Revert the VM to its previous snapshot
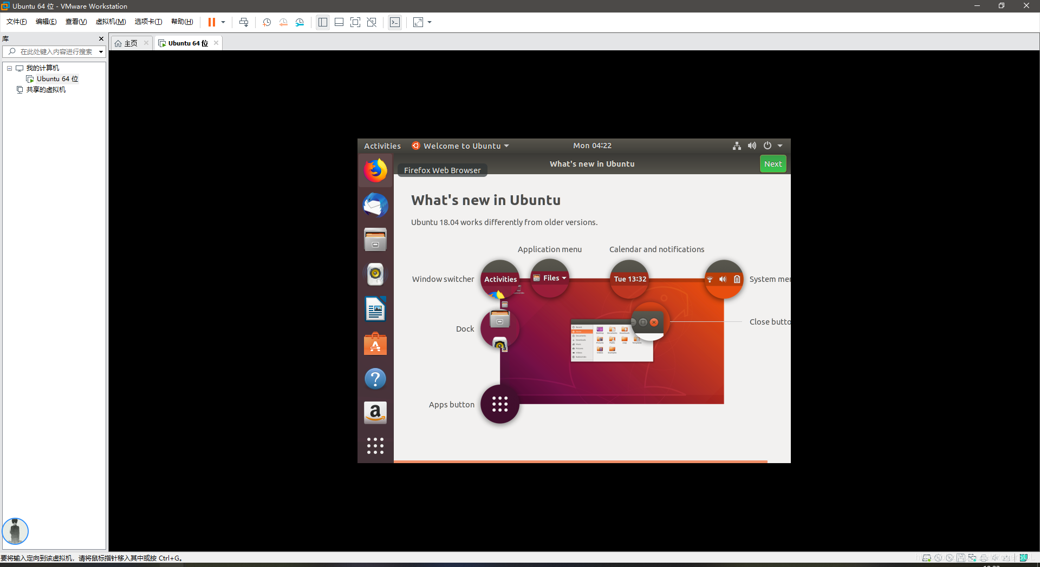1040x567 pixels. pyautogui.click(x=283, y=22)
